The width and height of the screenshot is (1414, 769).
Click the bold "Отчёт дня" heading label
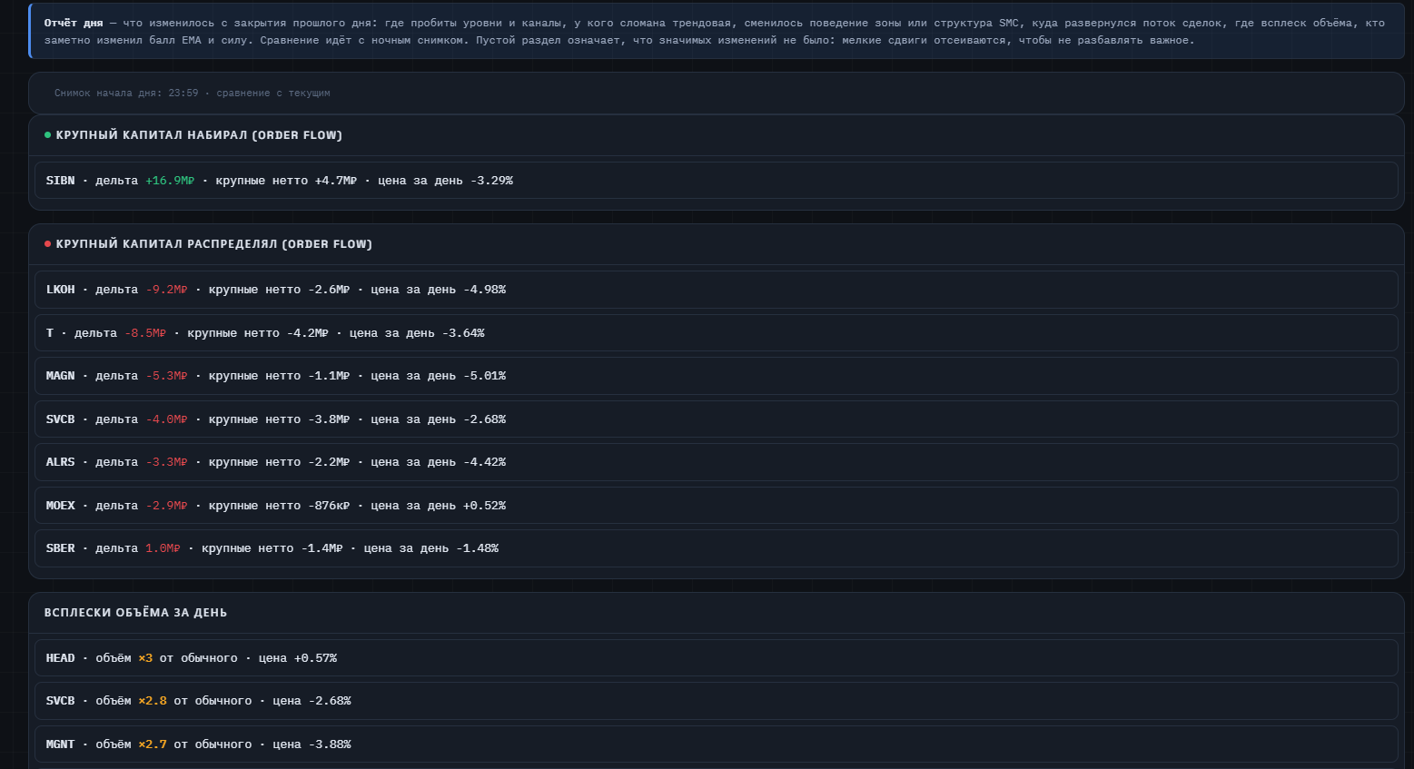[74, 24]
